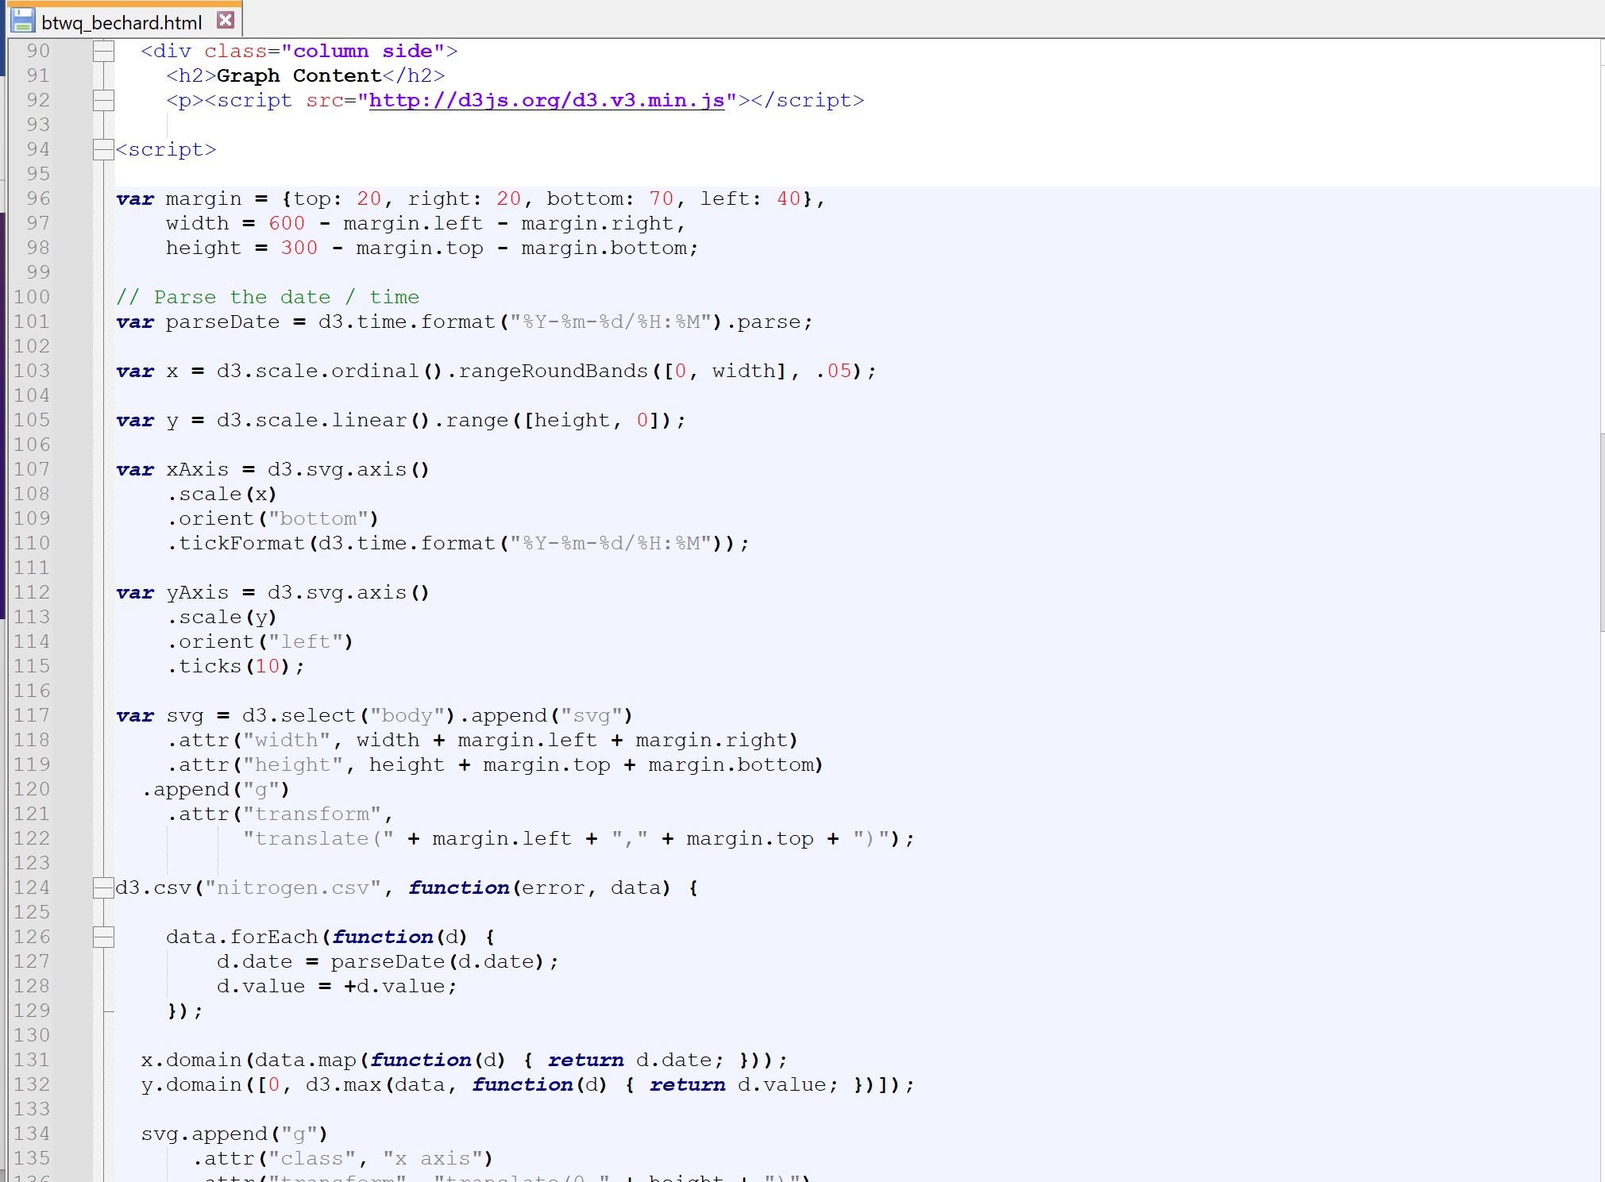The height and width of the screenshot is (1182, 1605).
Task: Click the Graph Content heading text
Action: (299, 75)
